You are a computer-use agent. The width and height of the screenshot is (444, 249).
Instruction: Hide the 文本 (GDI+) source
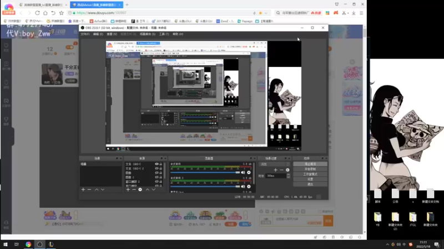[157, 164]
